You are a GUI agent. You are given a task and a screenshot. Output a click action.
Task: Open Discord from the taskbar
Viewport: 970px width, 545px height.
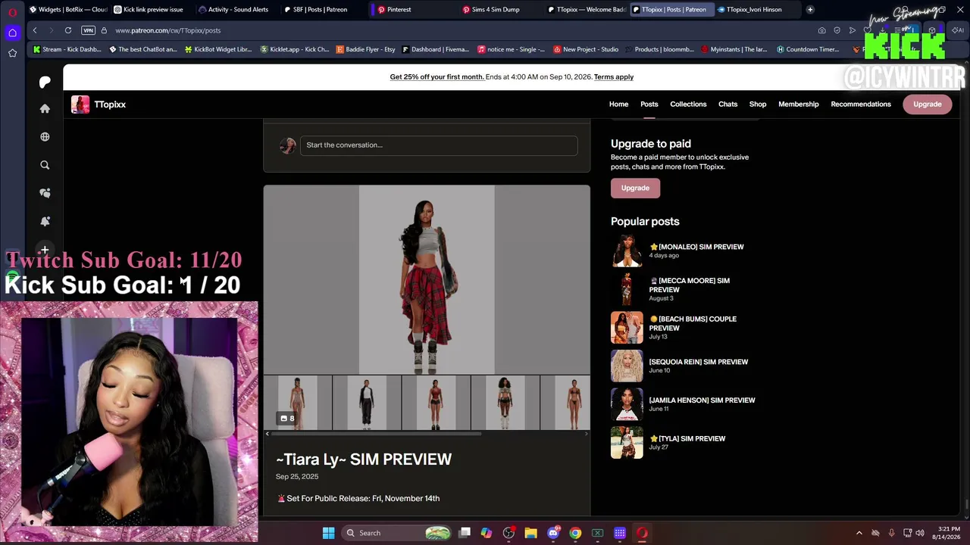click(x=553, y=533)
